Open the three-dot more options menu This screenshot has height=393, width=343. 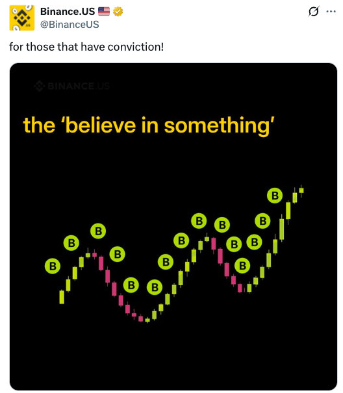click(x=331, y=11)
